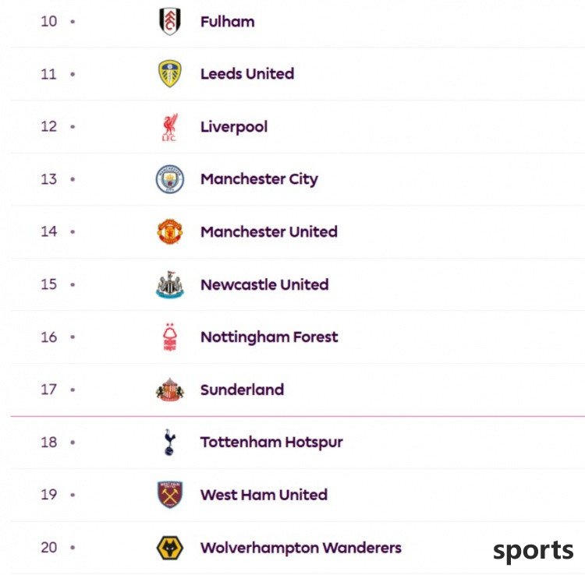This screenshot has width=585, height=575.
Task: Click the Nottingham Forest tree logo
Action: [x=170, y=337]
